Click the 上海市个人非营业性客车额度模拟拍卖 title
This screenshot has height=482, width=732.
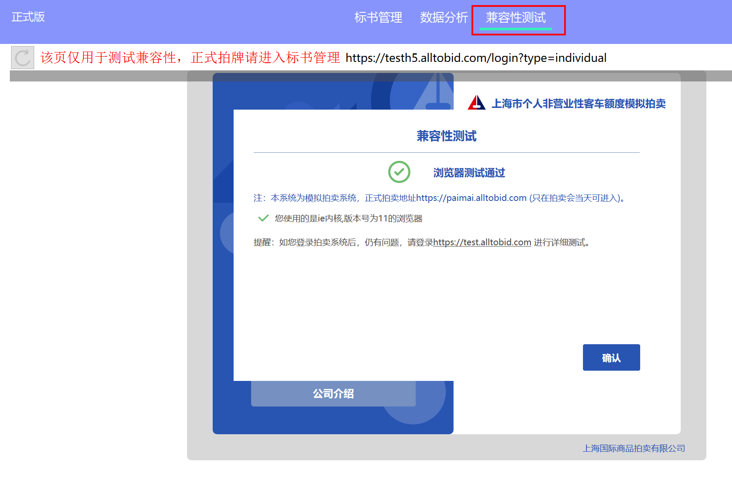[x=578, y=104]
